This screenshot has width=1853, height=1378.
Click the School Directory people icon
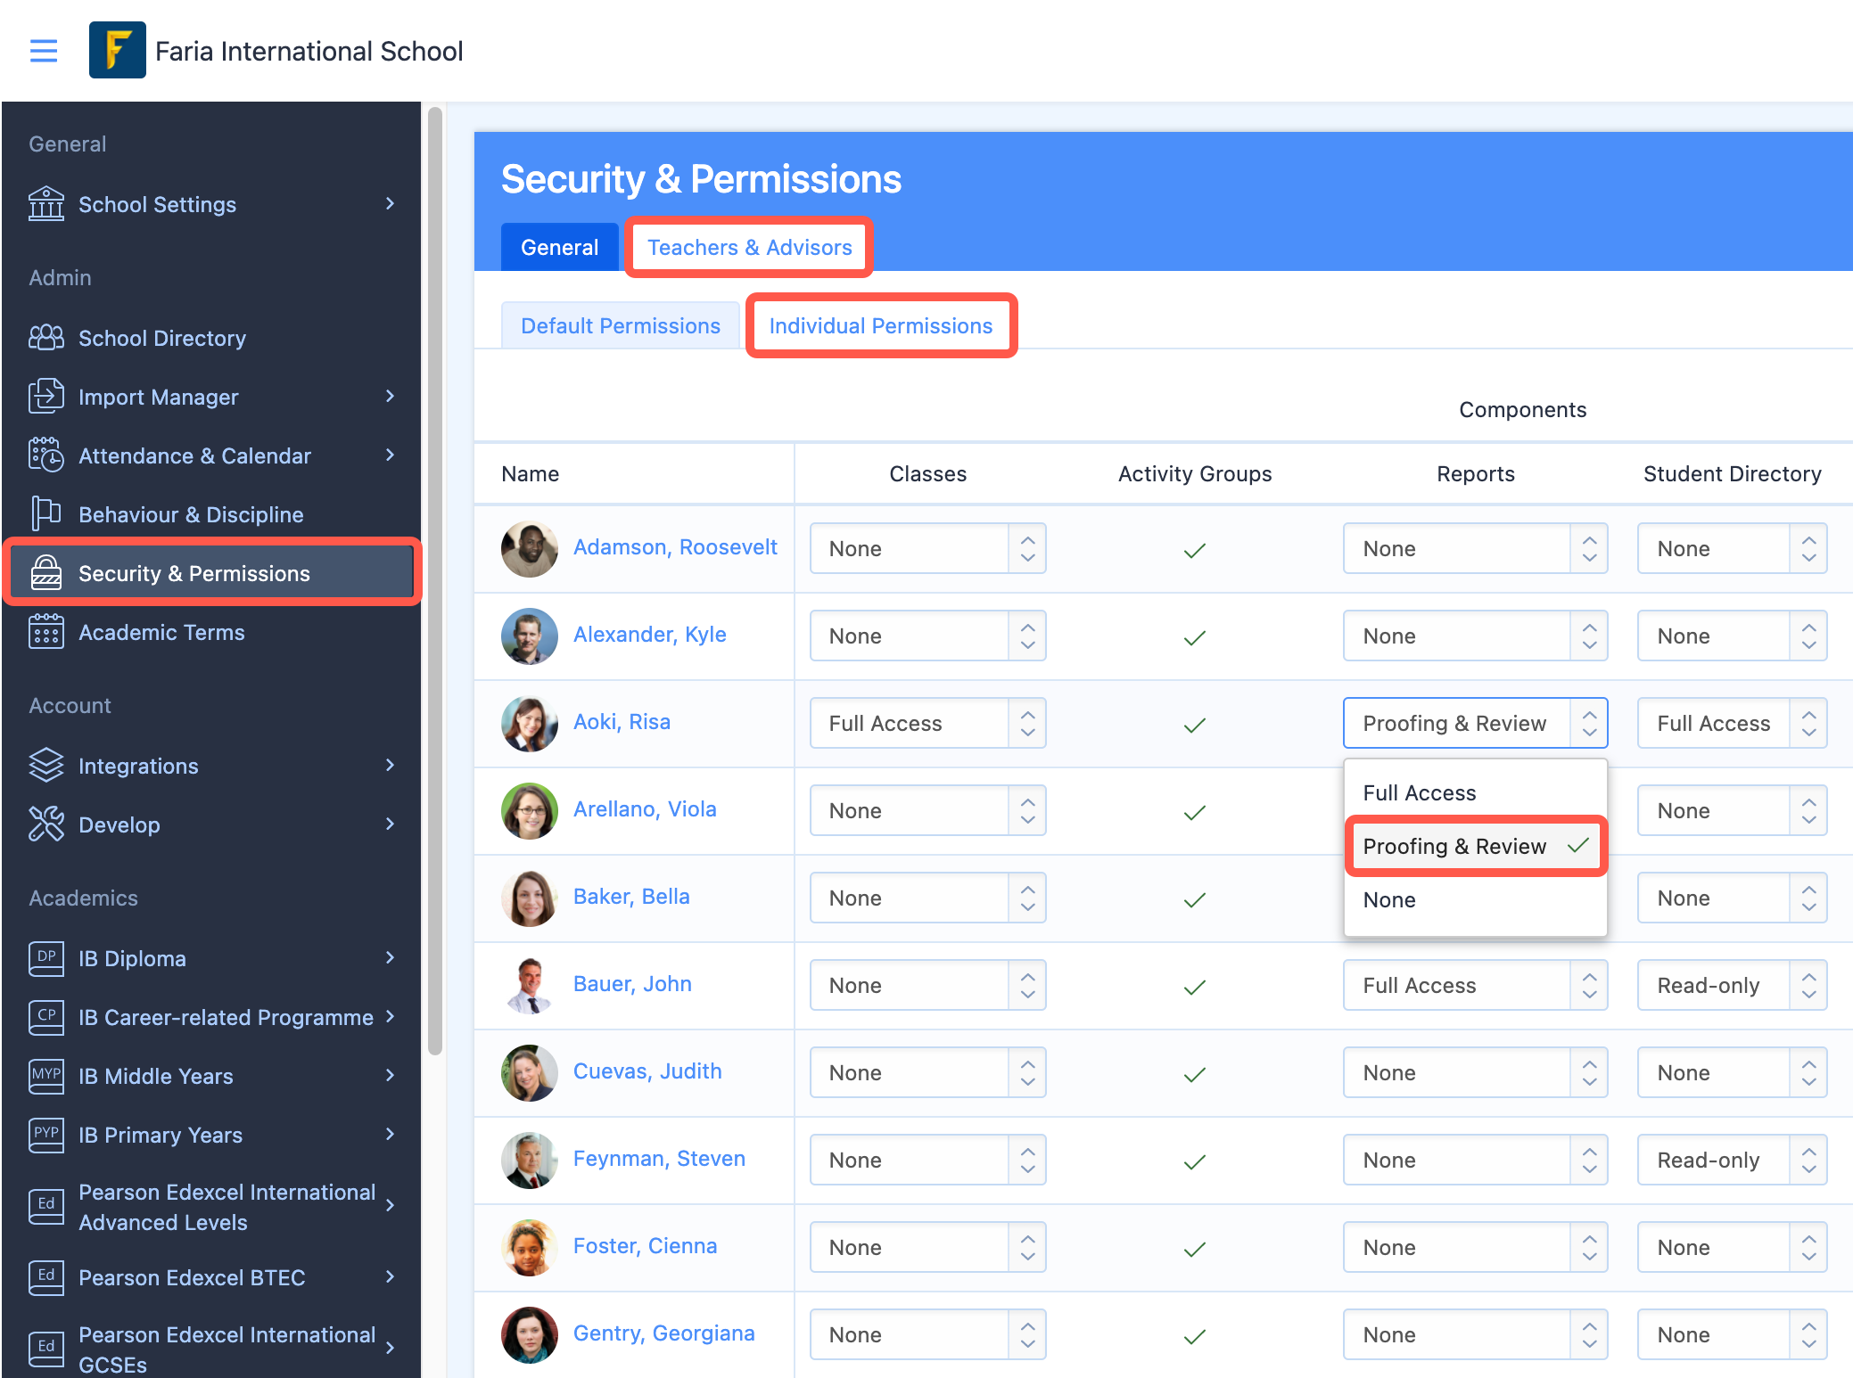46,338
